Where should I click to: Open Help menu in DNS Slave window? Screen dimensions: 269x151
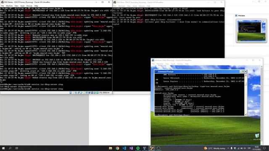pos(148,6)
